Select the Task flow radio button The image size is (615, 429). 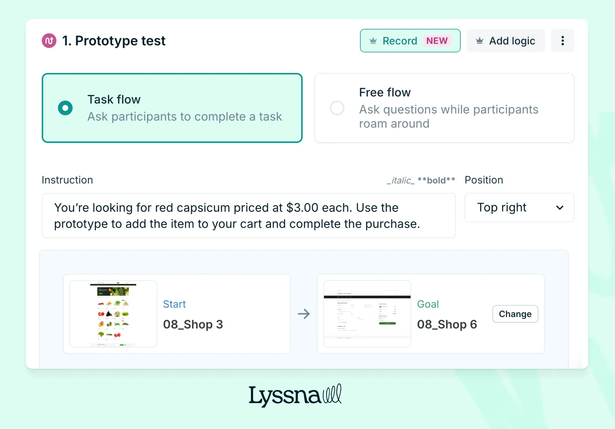pos(65,108)
